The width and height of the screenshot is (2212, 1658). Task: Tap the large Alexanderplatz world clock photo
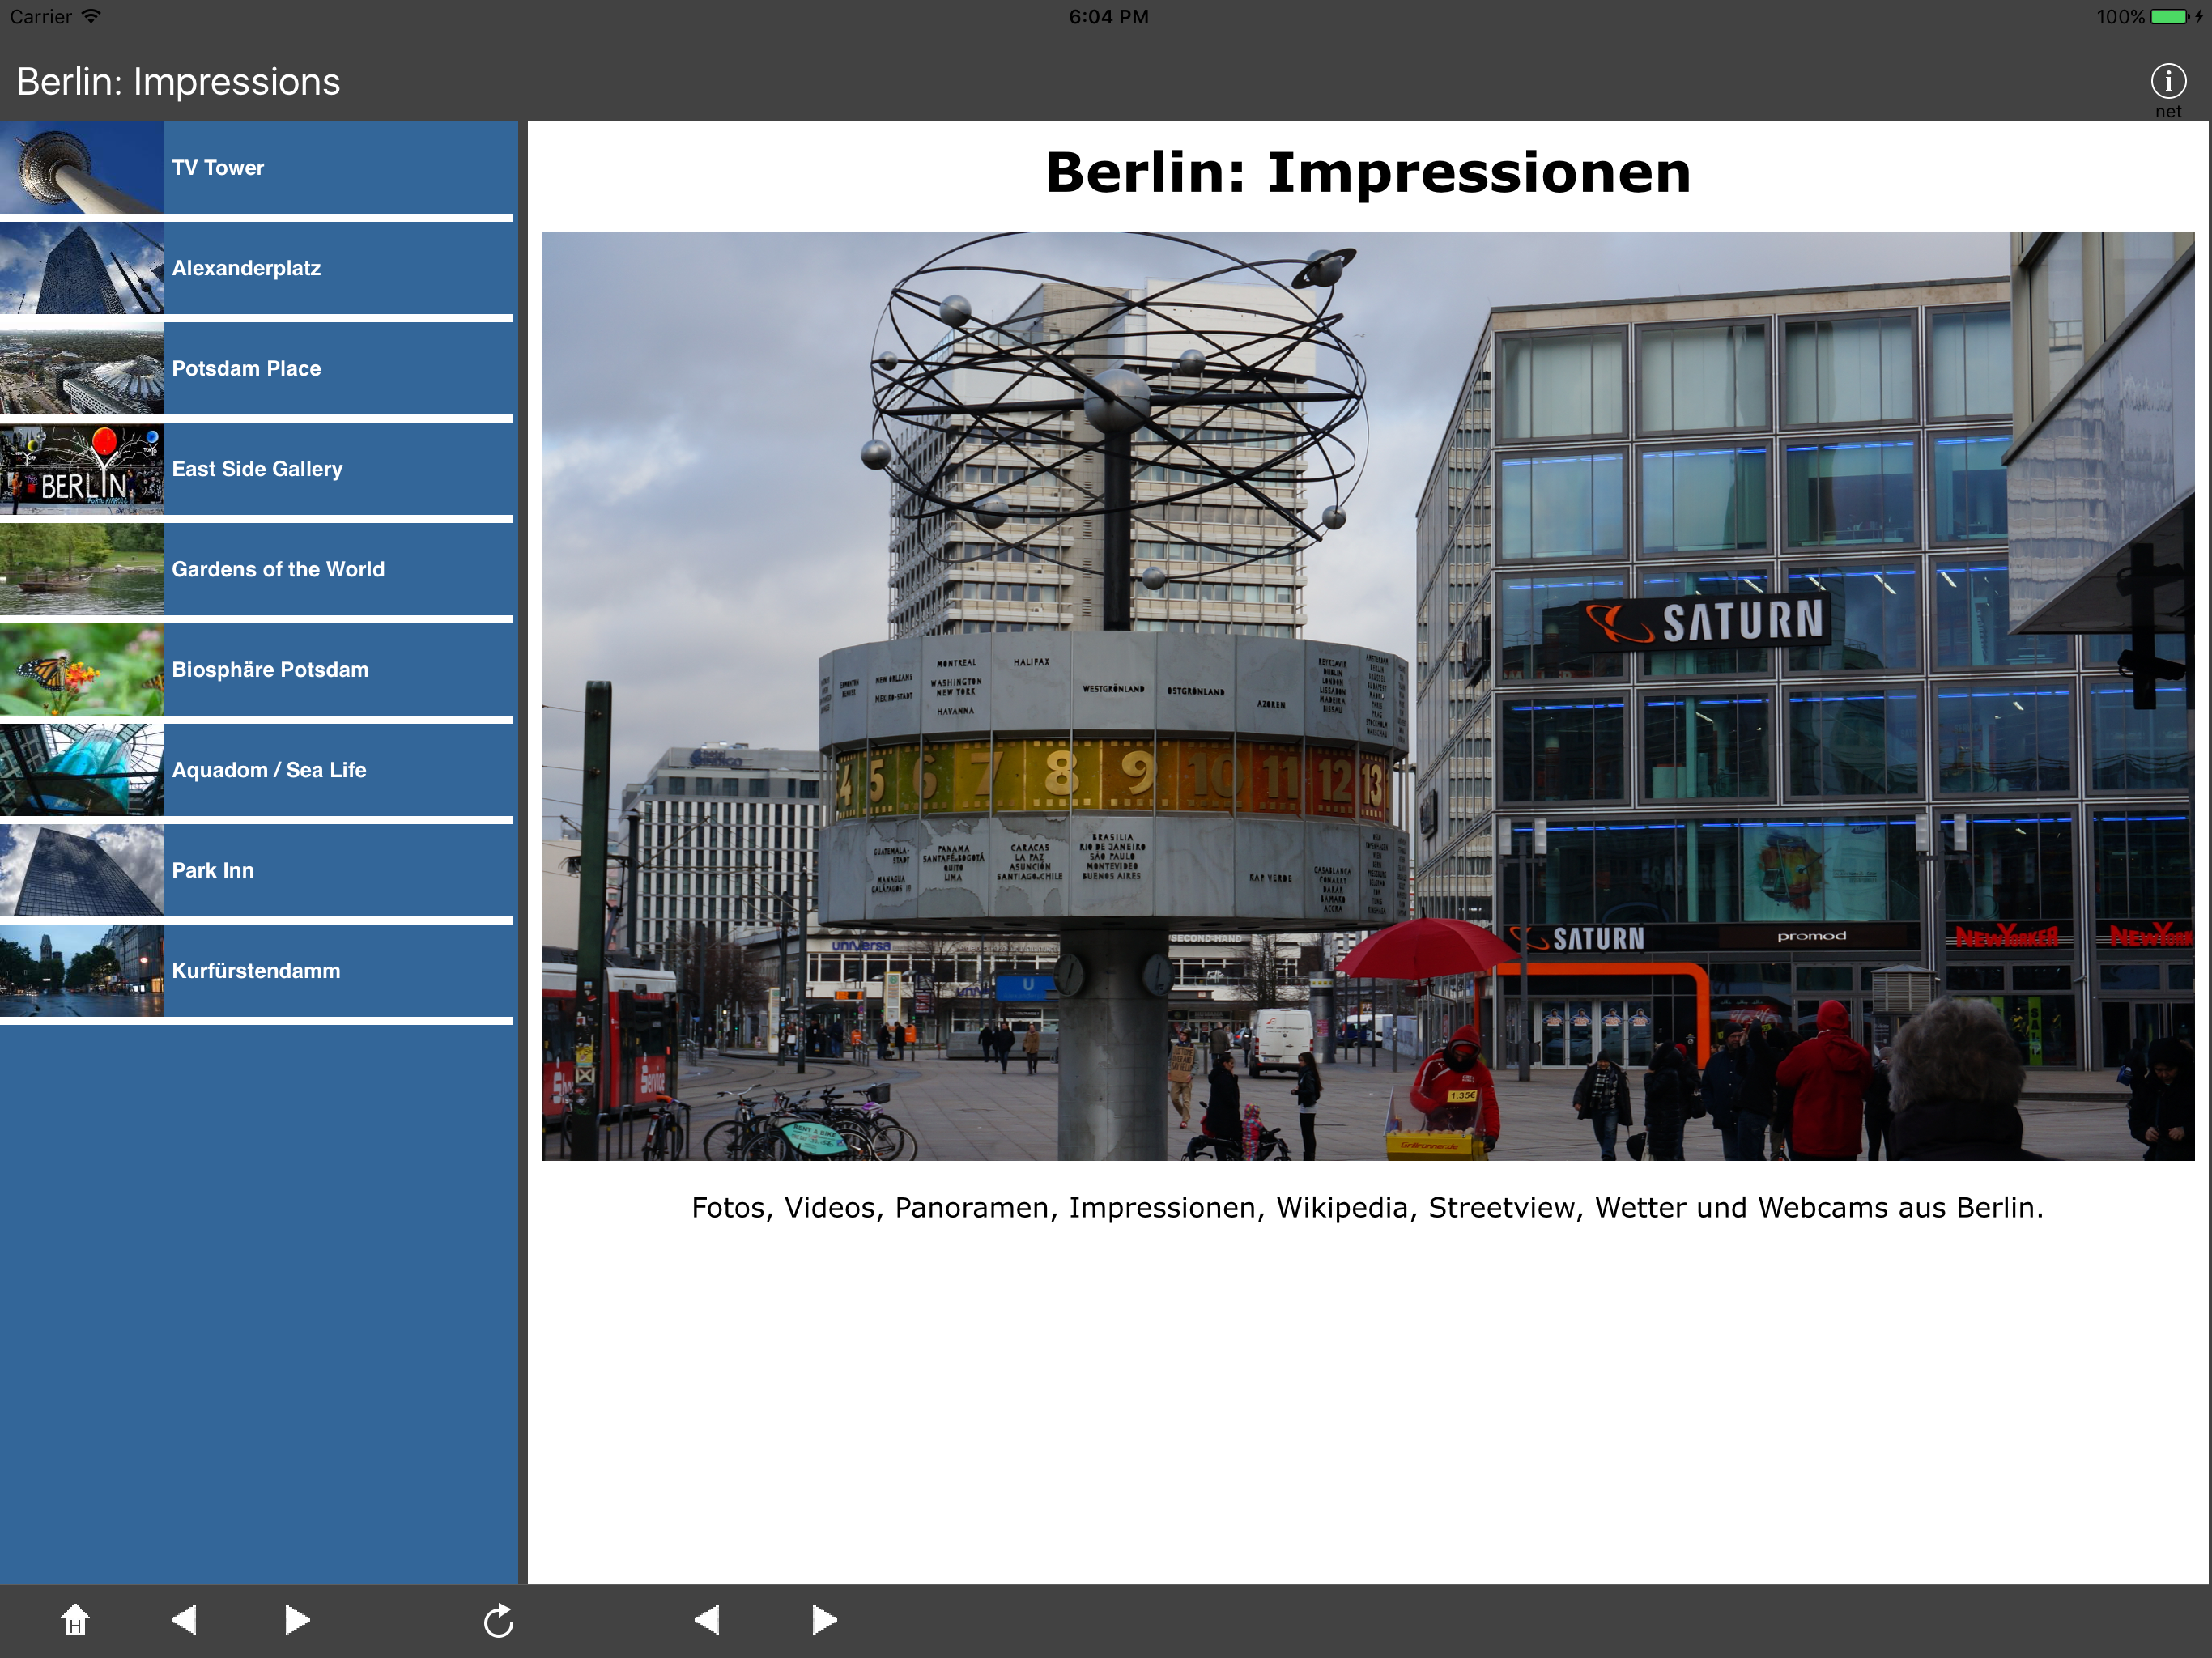1367,696
